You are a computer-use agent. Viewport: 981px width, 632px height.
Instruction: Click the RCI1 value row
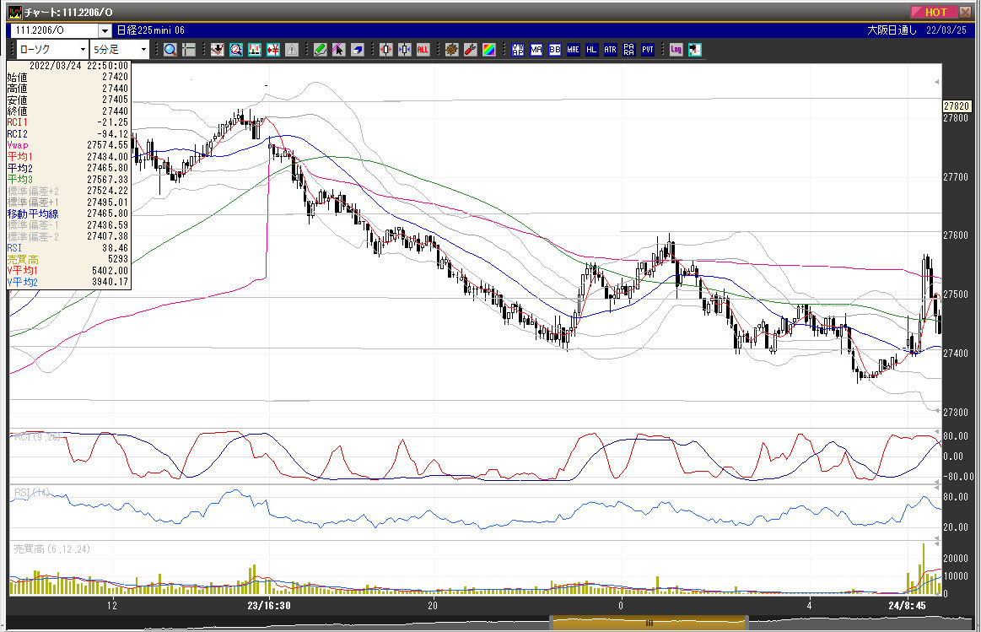pyautogui.click(x=68, y=122)
